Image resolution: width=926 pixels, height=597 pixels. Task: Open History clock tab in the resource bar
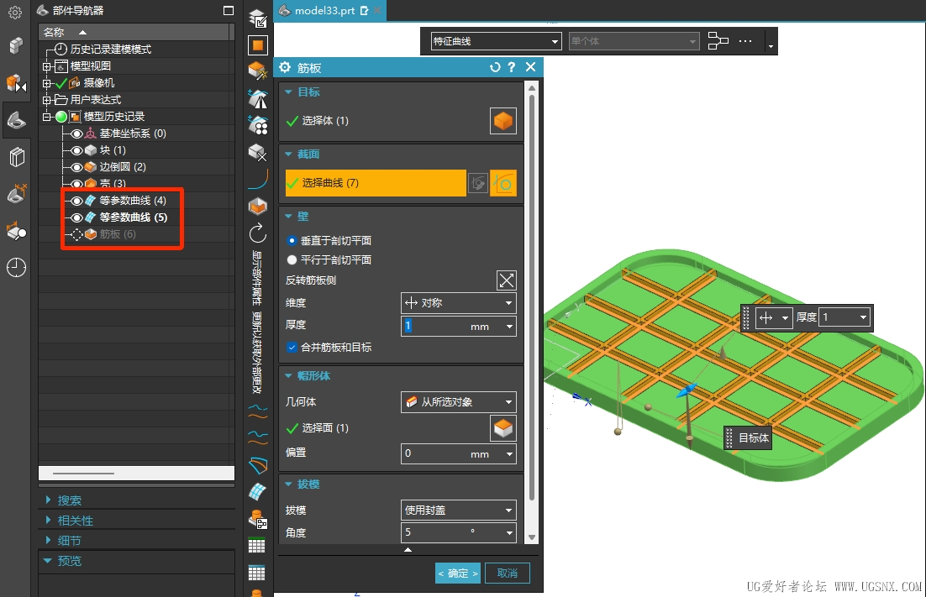(16, 268)
